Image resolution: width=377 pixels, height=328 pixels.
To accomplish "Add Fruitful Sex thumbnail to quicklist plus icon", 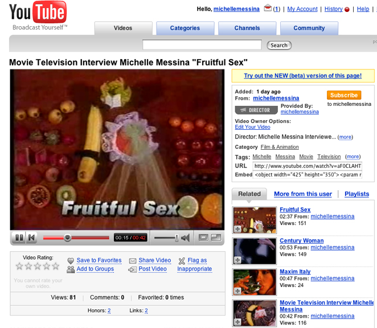I will [237, 229].
